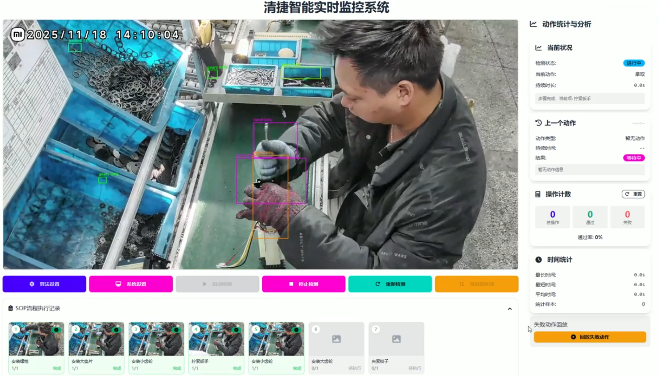The height and width of the screenshot is (376, 659).
Task: Click the green check on step 5 thumbnail
Action: [x=296, y=330]
